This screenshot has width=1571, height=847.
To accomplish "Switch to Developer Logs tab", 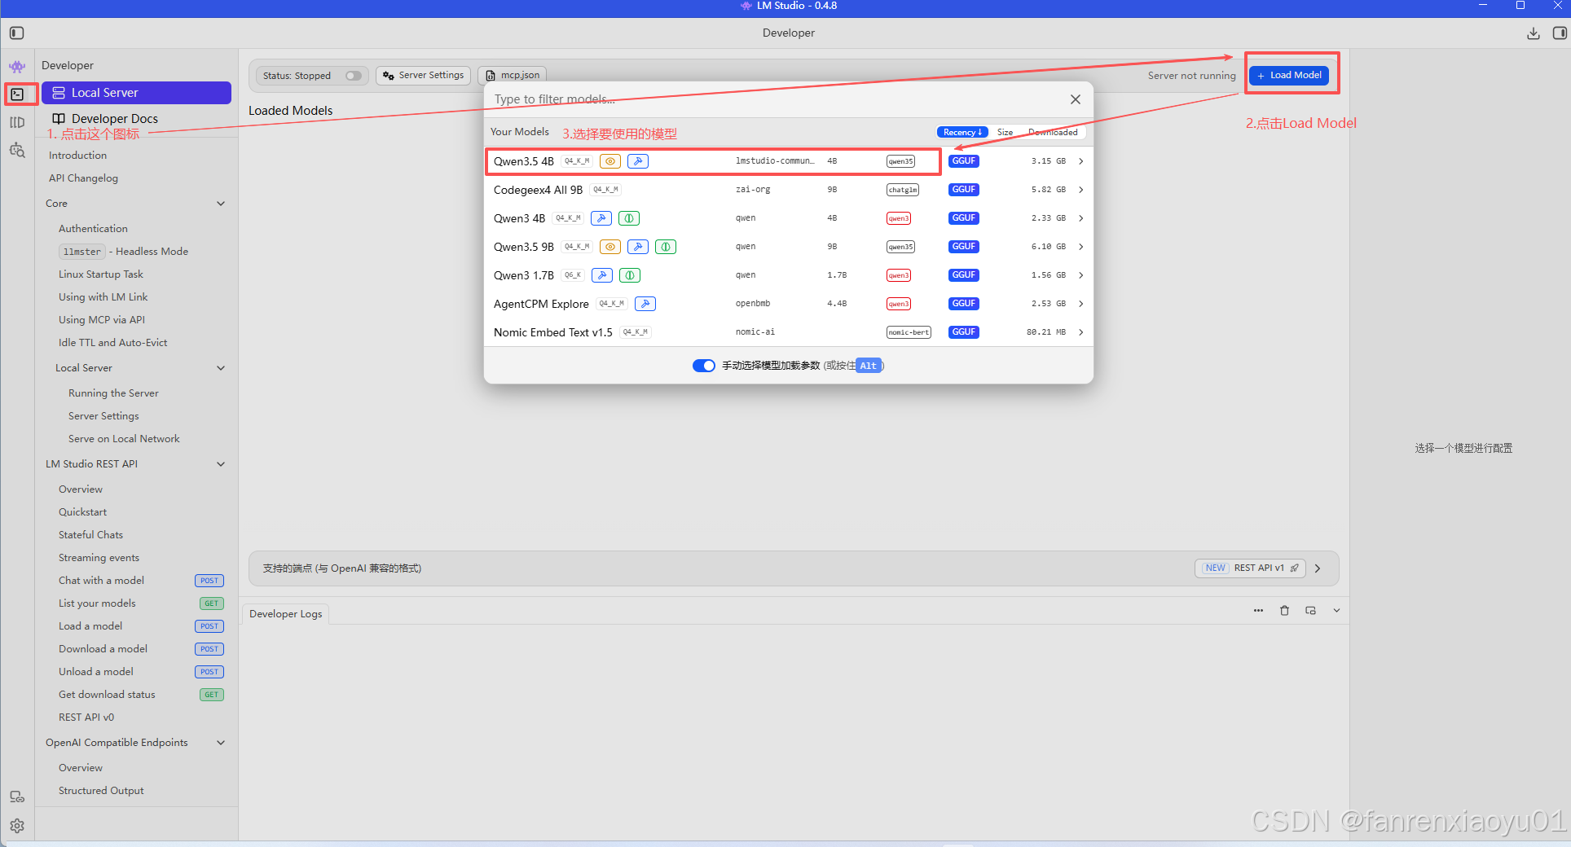I will click(x=286, y=614).
